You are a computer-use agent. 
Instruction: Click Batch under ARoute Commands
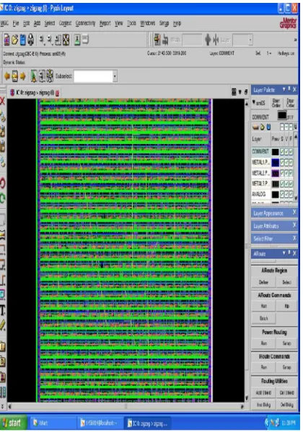point(263,318)
